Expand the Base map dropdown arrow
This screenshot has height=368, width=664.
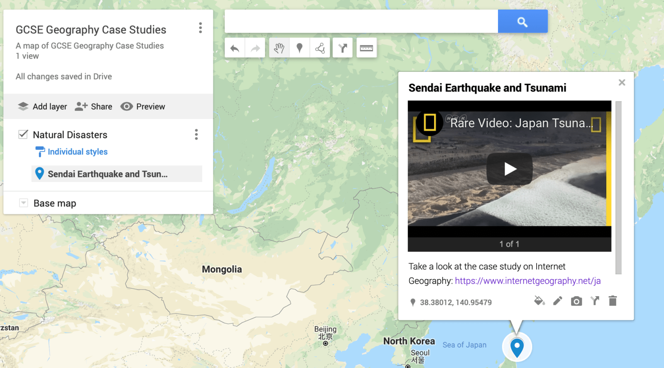pyautogui.click(x=24, y=203)
